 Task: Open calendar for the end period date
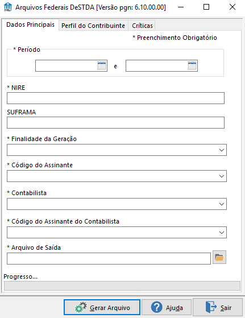(x=192, y=66)
